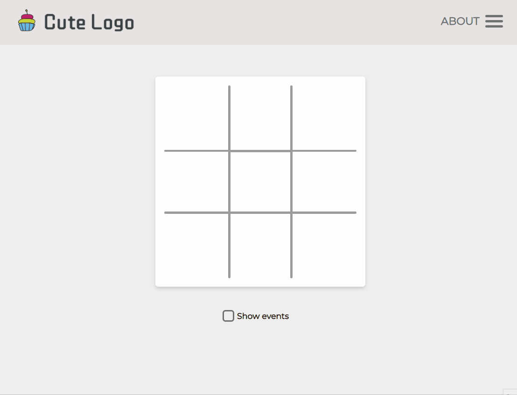
Task: Click the top-right grid cell
Action: click(x=324, y=118)
